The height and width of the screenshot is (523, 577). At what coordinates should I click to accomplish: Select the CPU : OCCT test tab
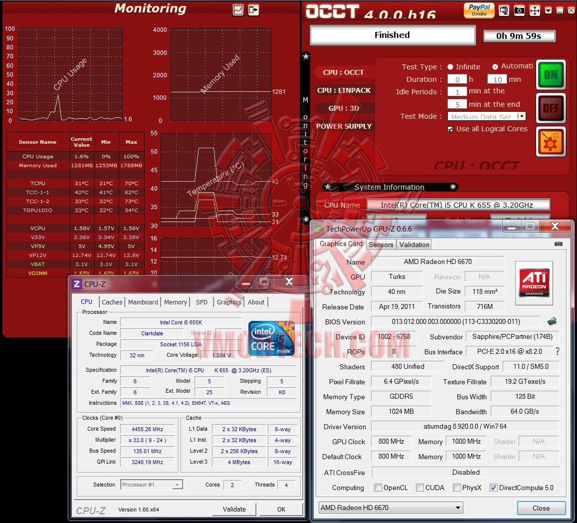(x=343, y=72)
